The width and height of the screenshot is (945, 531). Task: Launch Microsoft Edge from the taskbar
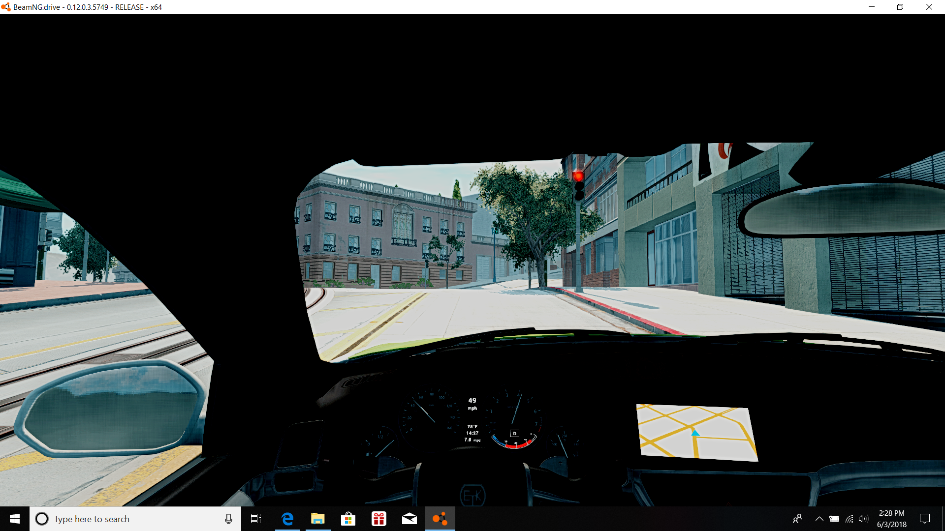[x=287, y=519]
